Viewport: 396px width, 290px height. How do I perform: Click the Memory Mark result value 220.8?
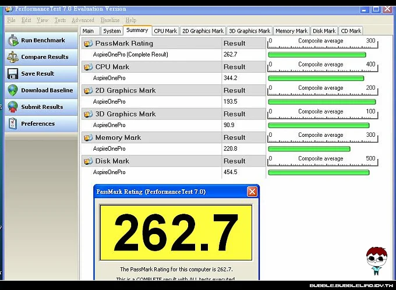click(x=231, y=148)
